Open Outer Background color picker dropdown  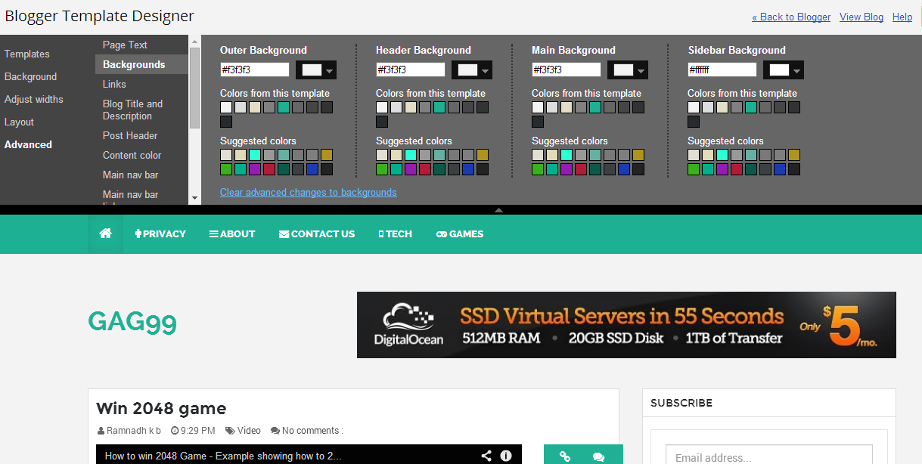(x=316, y=70)
